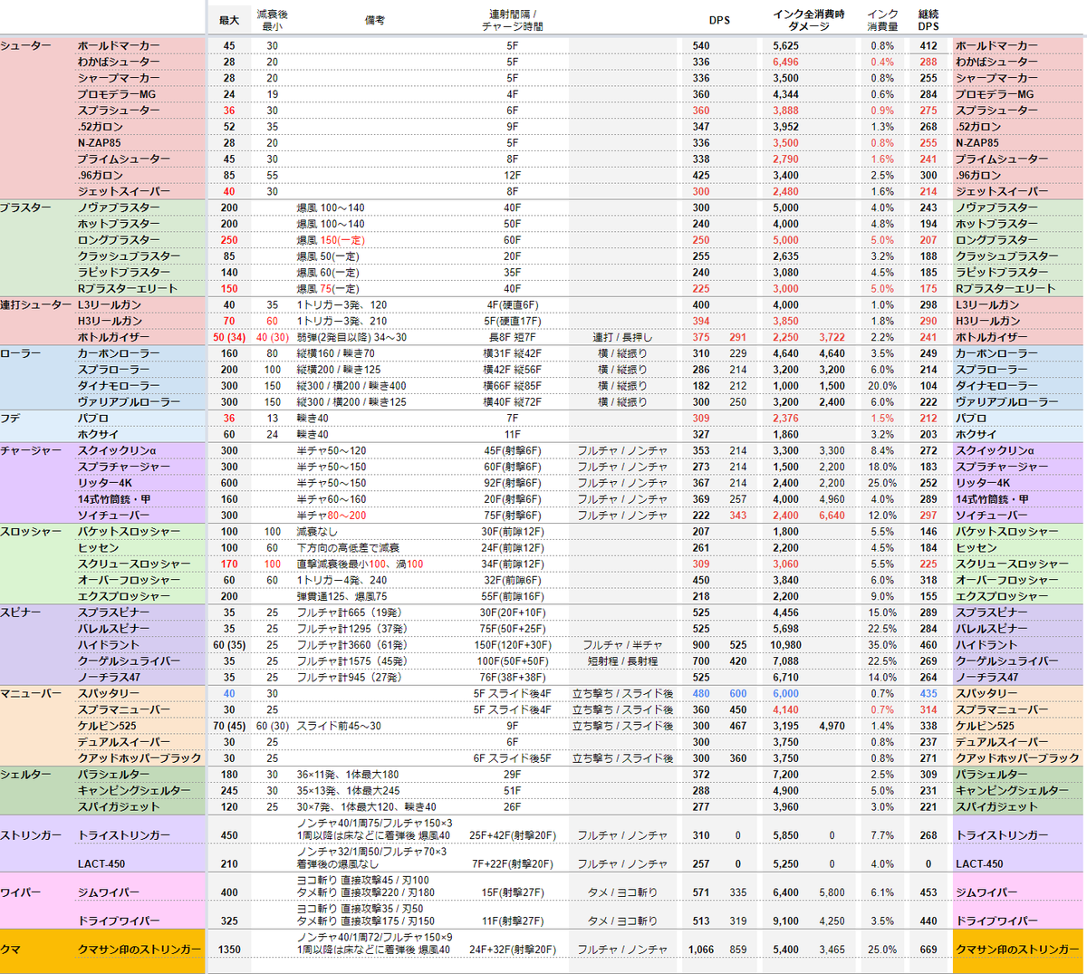Select note 1トリガー4発、240
The image size is (1087, 974).
pos(342,580)
